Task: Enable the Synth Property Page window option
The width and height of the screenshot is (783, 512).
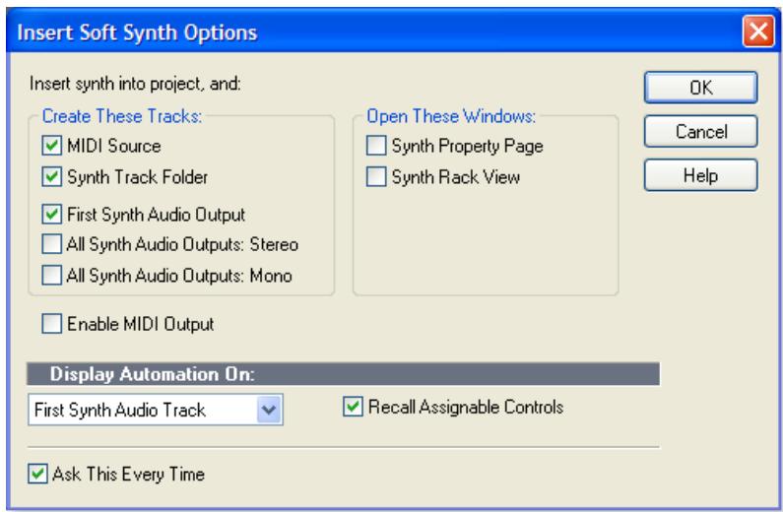Action: [374, 147]
